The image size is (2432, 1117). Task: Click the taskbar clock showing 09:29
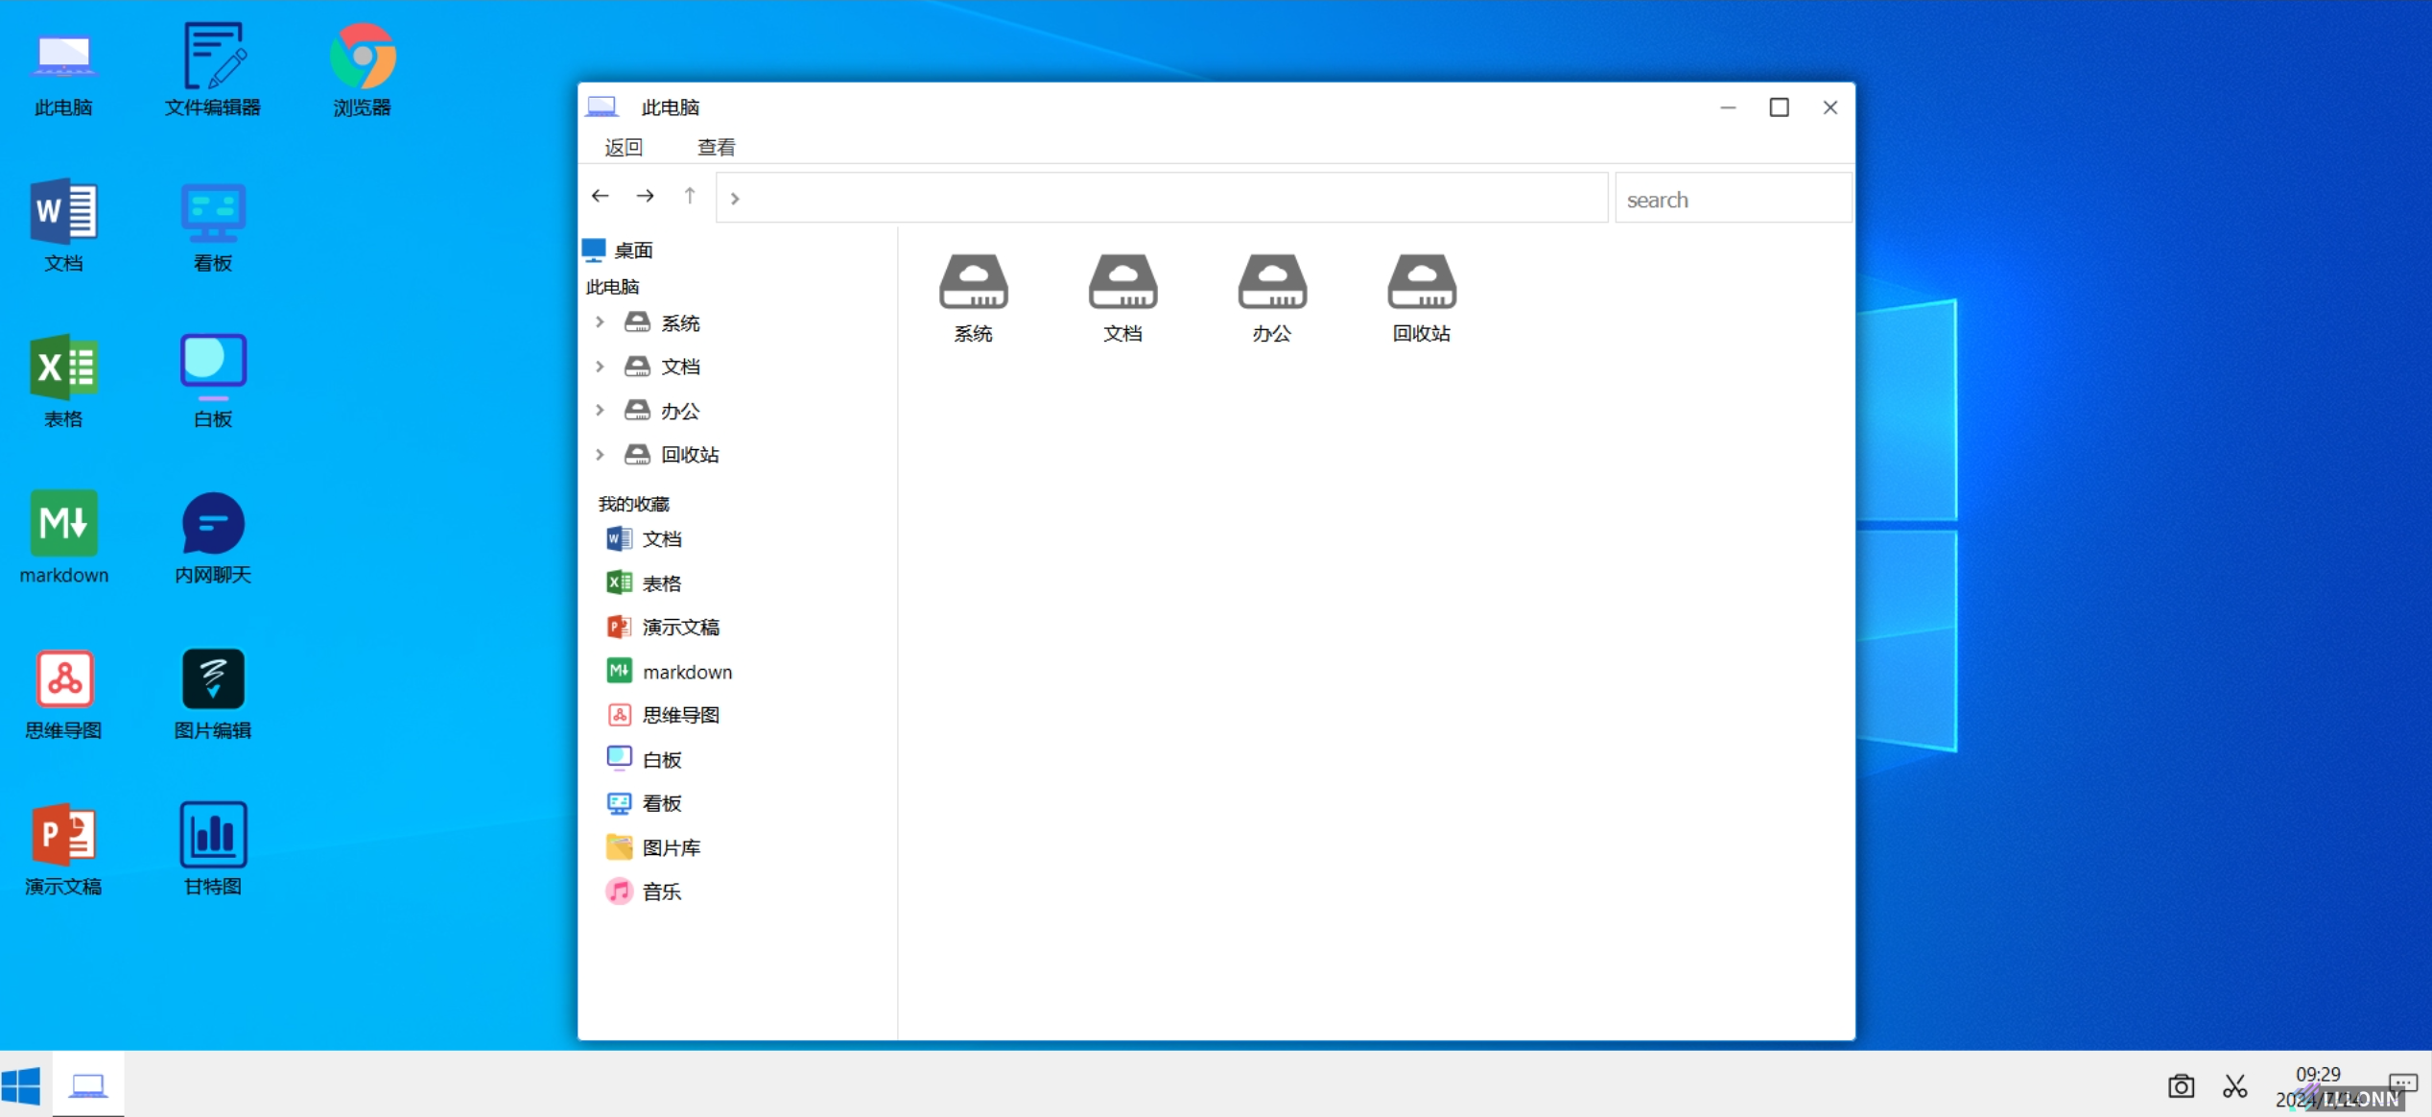(x=2318, y=1075)
